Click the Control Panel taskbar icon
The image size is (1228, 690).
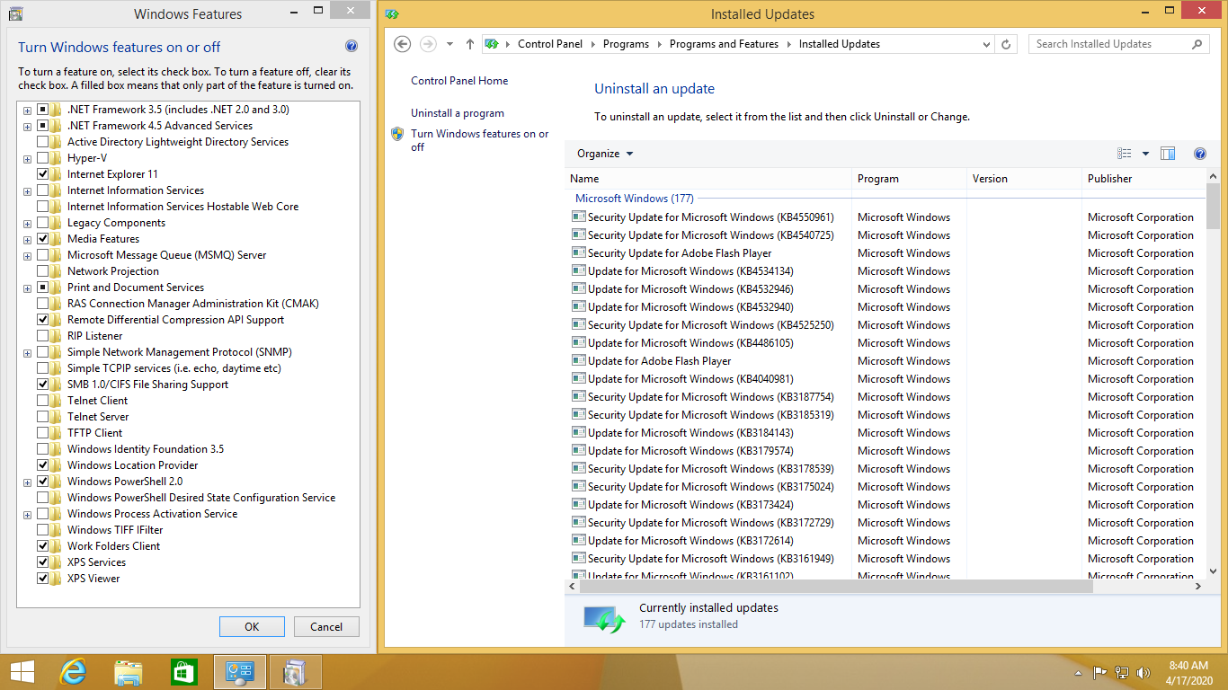[240, 672]
